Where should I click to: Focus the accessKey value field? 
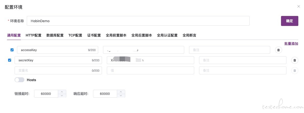point(144,50)
